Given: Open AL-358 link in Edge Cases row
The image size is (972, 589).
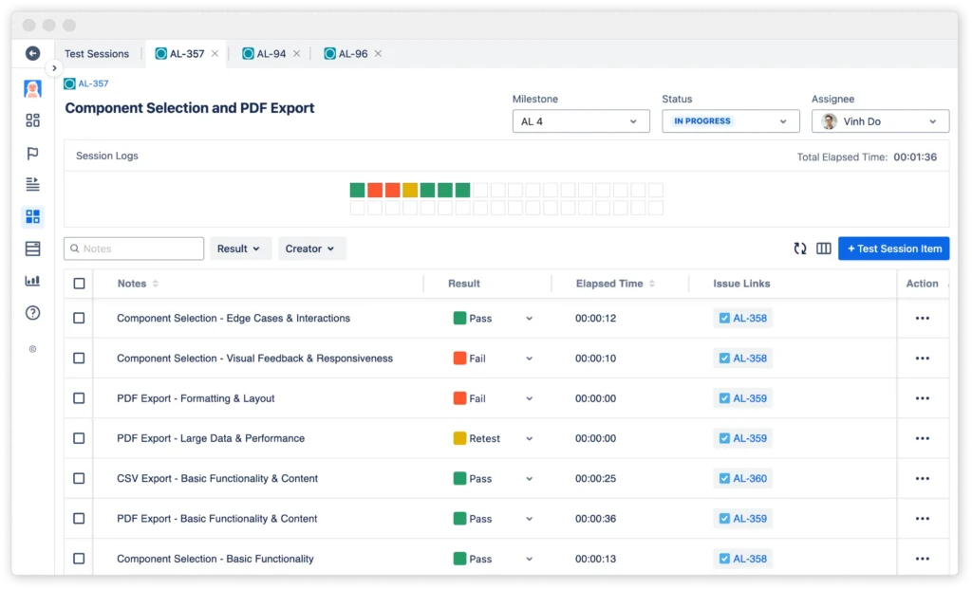Looking at the screenshot, I should pos(742,319).
